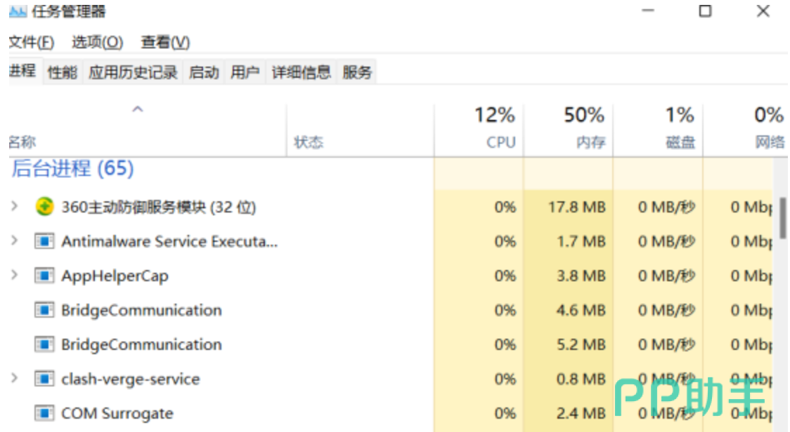Expand the Antimalware Service Executable entry
The width and height of the screenshot is (790, 432).
15,241
